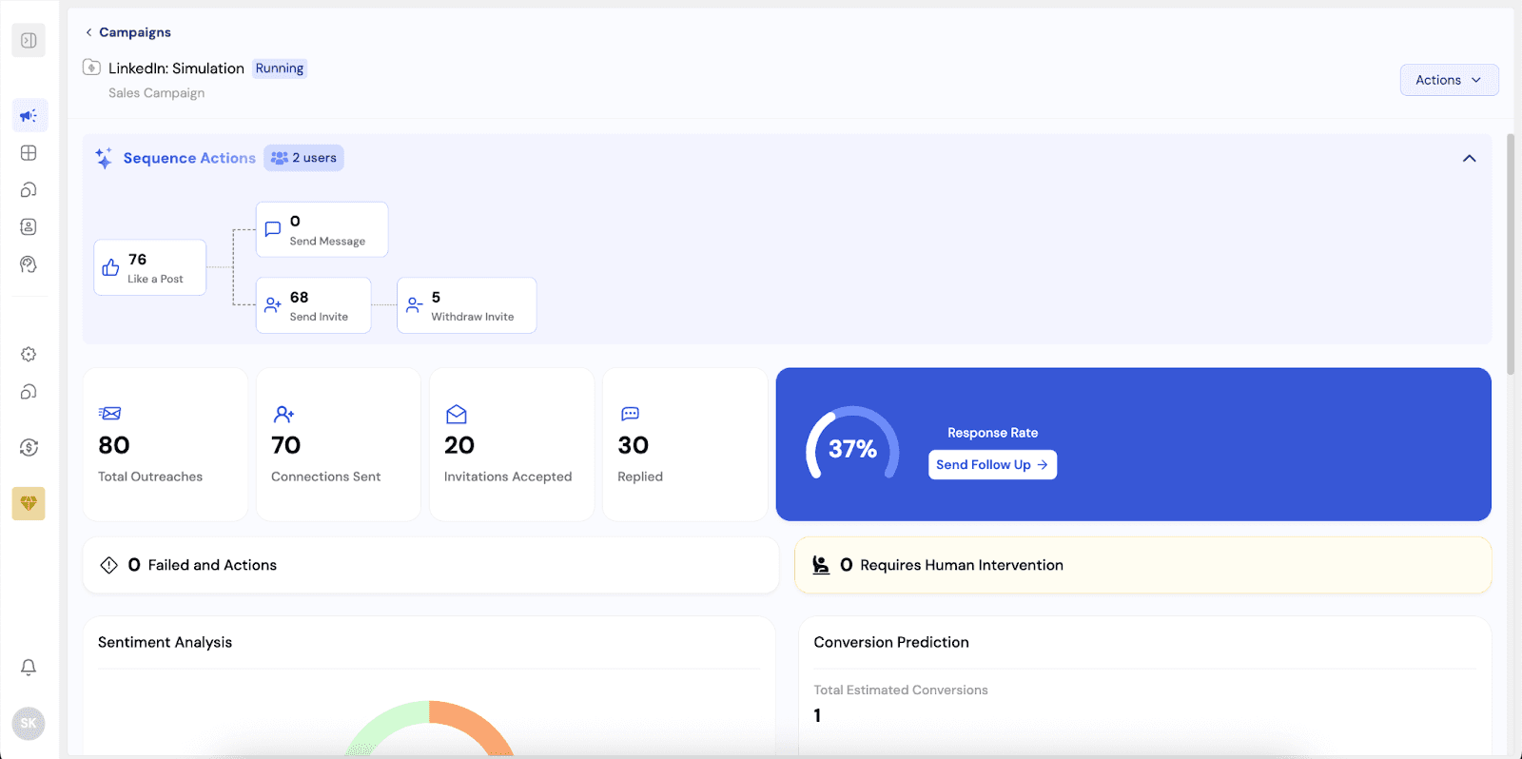Click the Invitations Accepted open-envelope icon
This screenshot has width=1522, height=759.
pyautogui.click(x=457, y=414)
